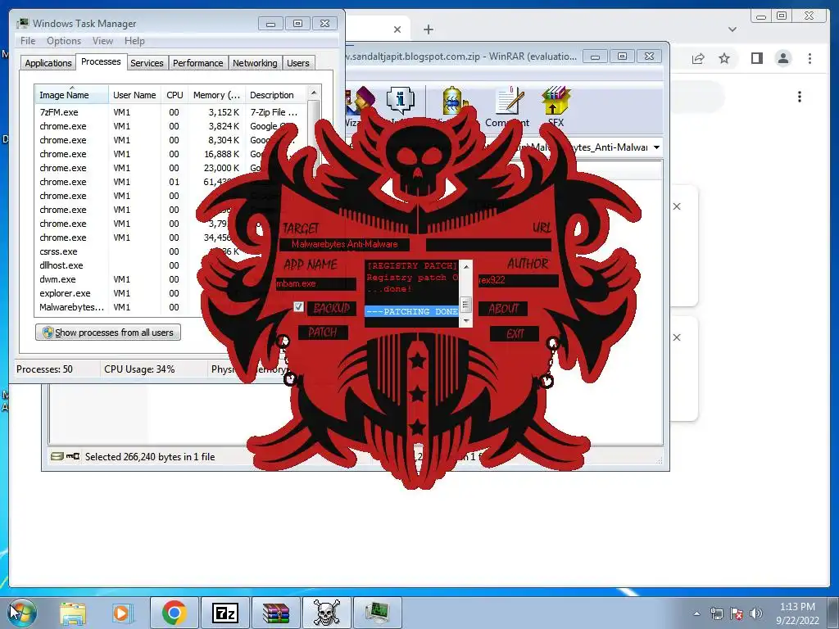Screen dimensions: 839x629
Task: Switch to 7-Zip taskbar icon
Action: 225,613
